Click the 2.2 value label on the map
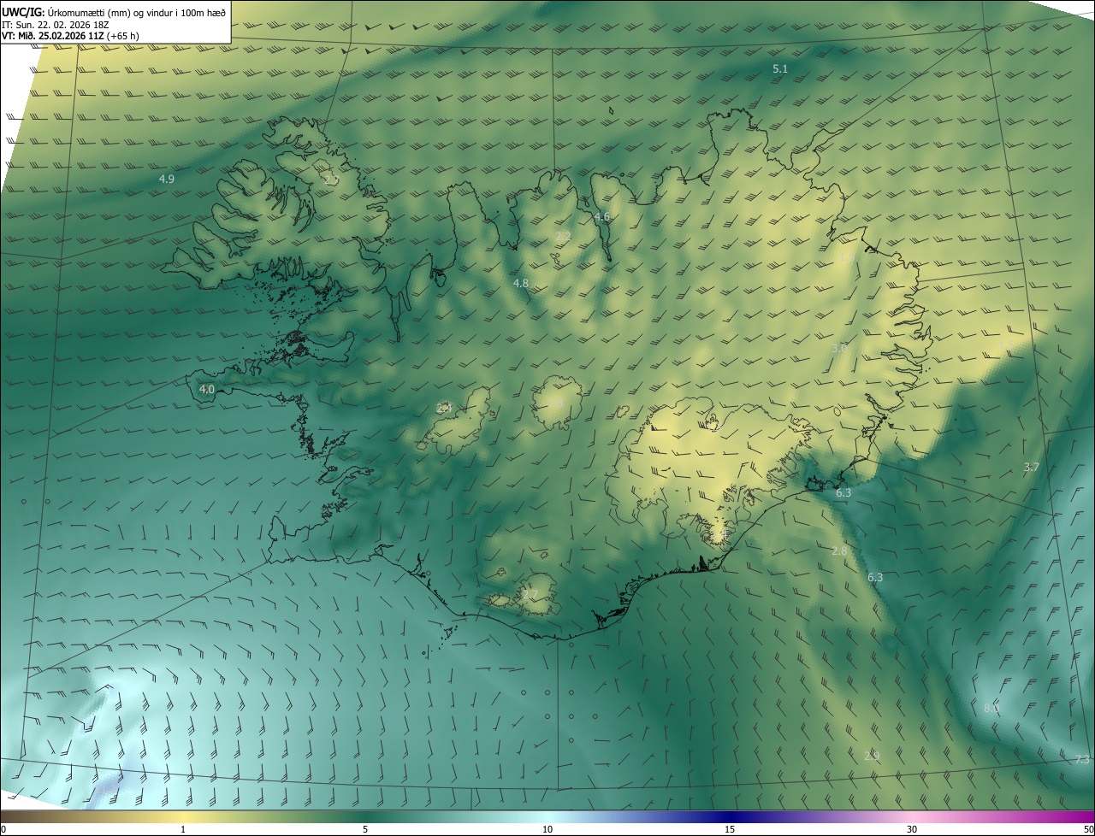1095x836 pixels. 563,236
